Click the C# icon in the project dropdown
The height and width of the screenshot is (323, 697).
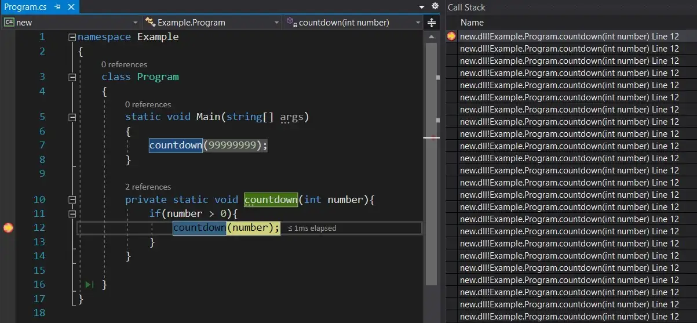pos(9,23)
